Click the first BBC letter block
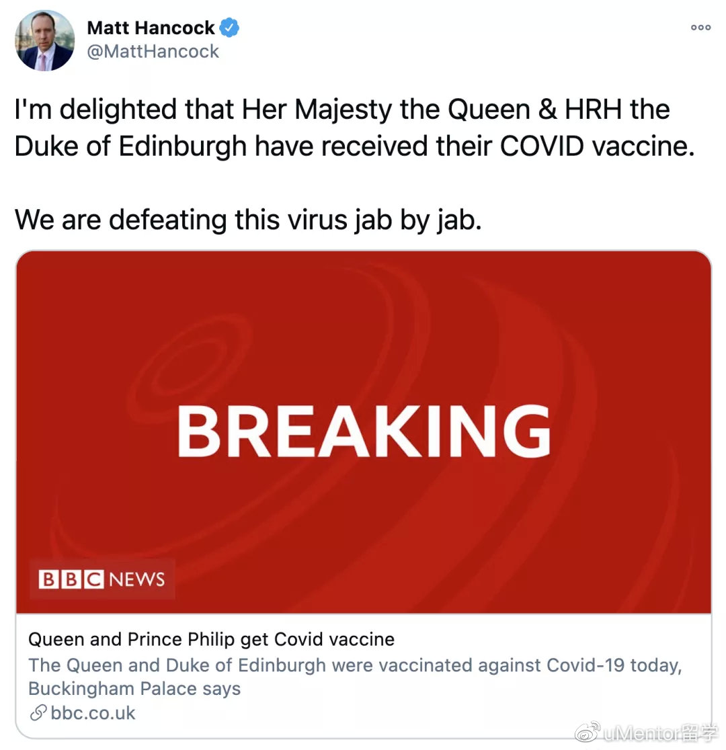Image resolution: width=726 pixels, height=750 pixels. (49, 579)
